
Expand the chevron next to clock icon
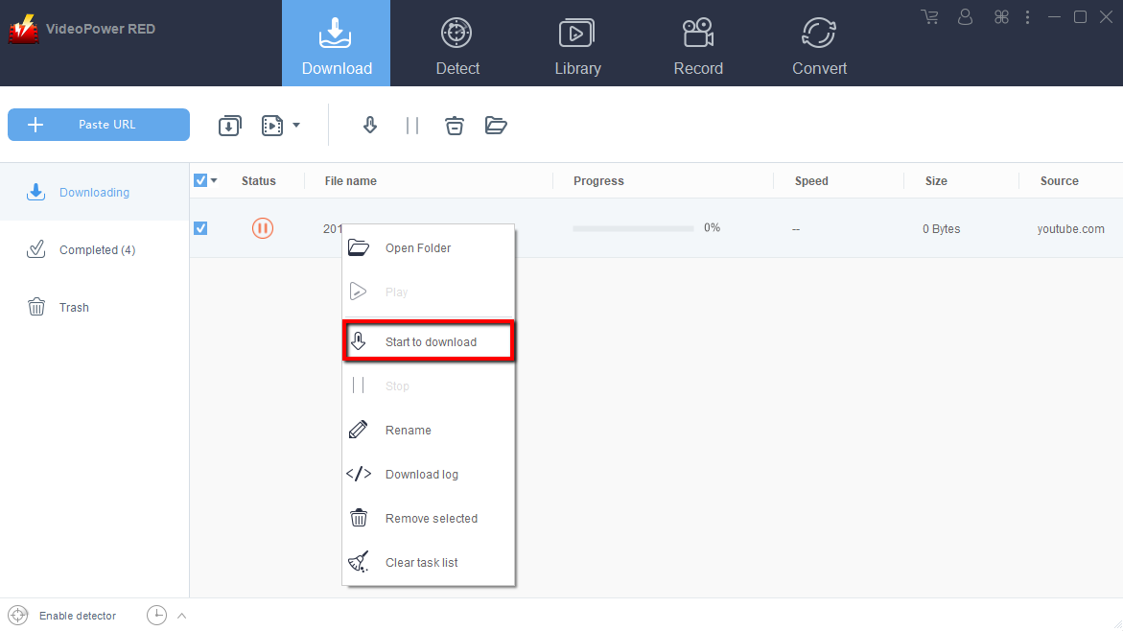coord(181,616)
